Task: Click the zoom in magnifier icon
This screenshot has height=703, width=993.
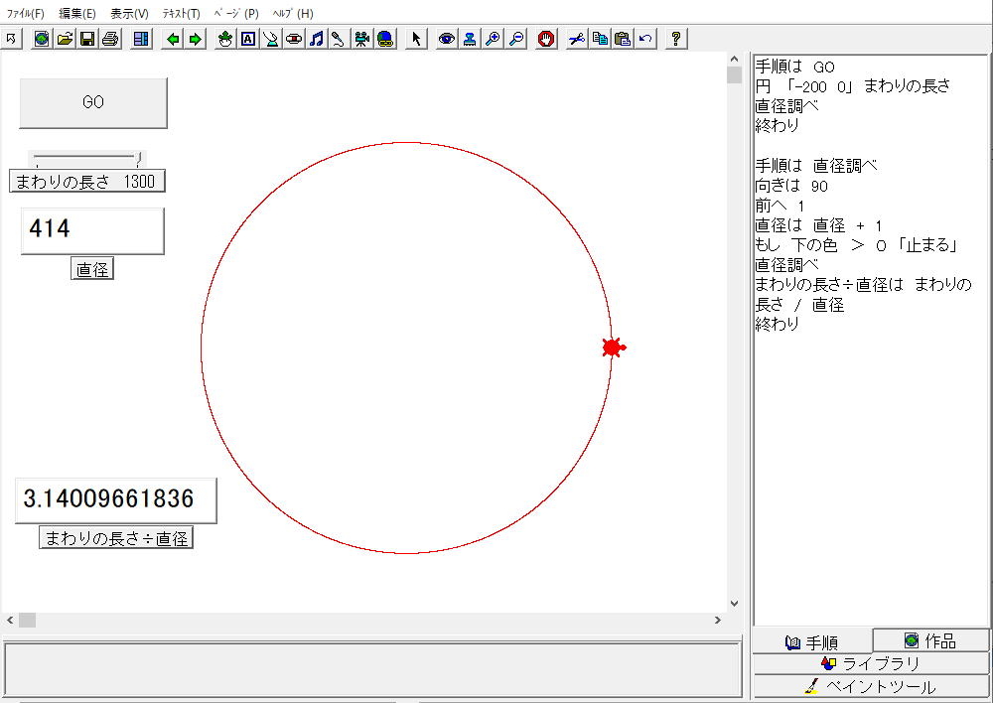Action: (493, 39)
